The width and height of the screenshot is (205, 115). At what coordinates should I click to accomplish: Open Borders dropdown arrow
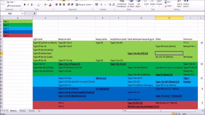tap(41, 5)
